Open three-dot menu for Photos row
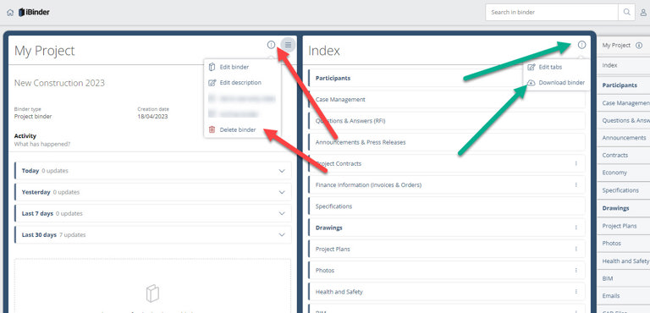 [576, 271]
